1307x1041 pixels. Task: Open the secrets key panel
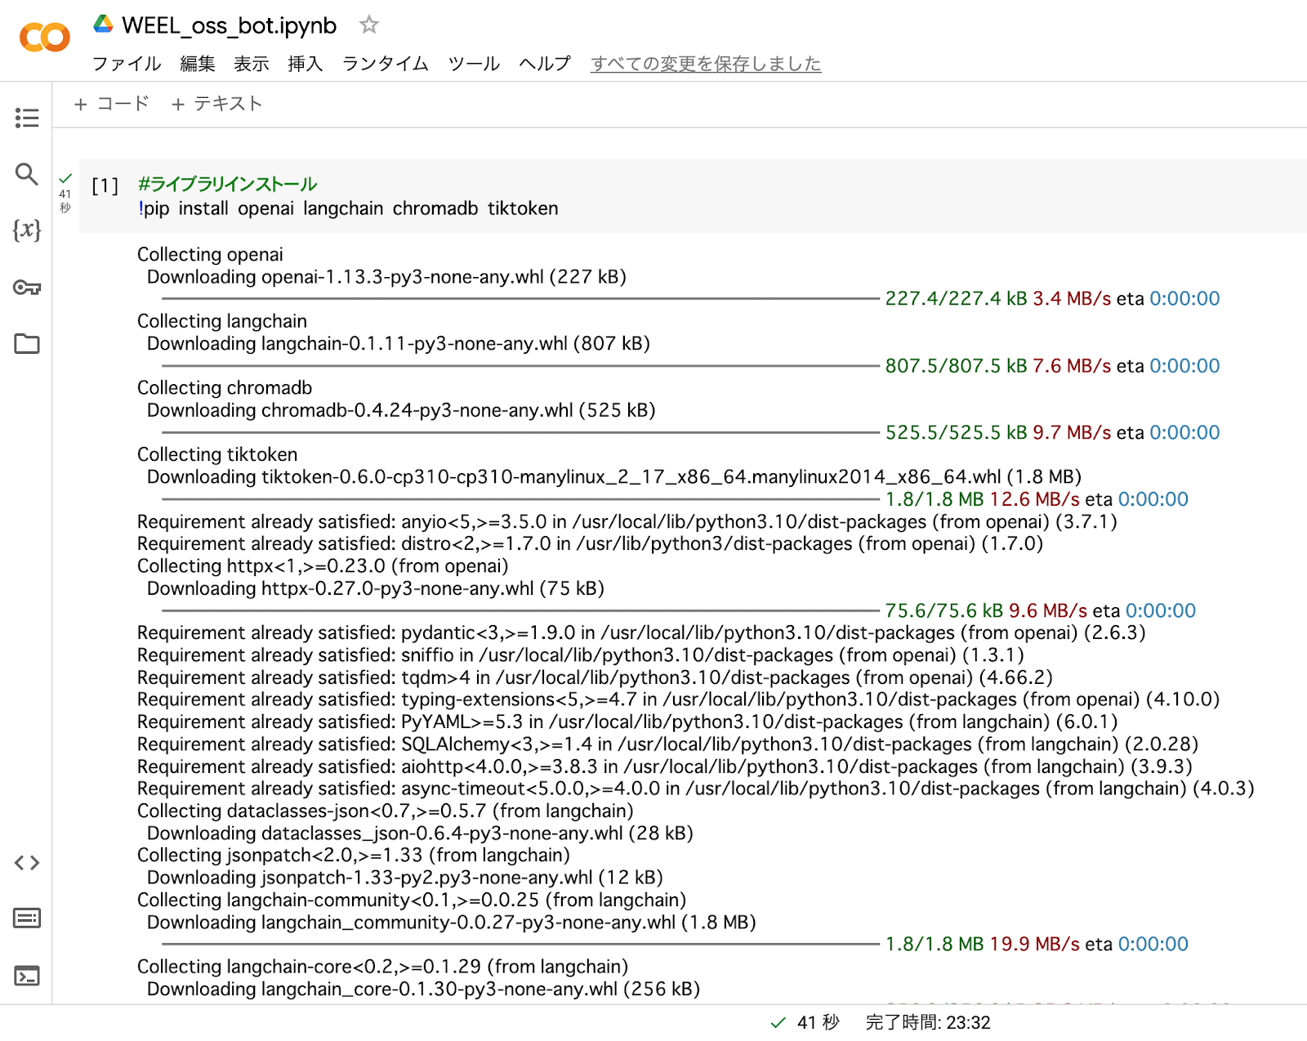pyautogui.click(x=27, y=288)
